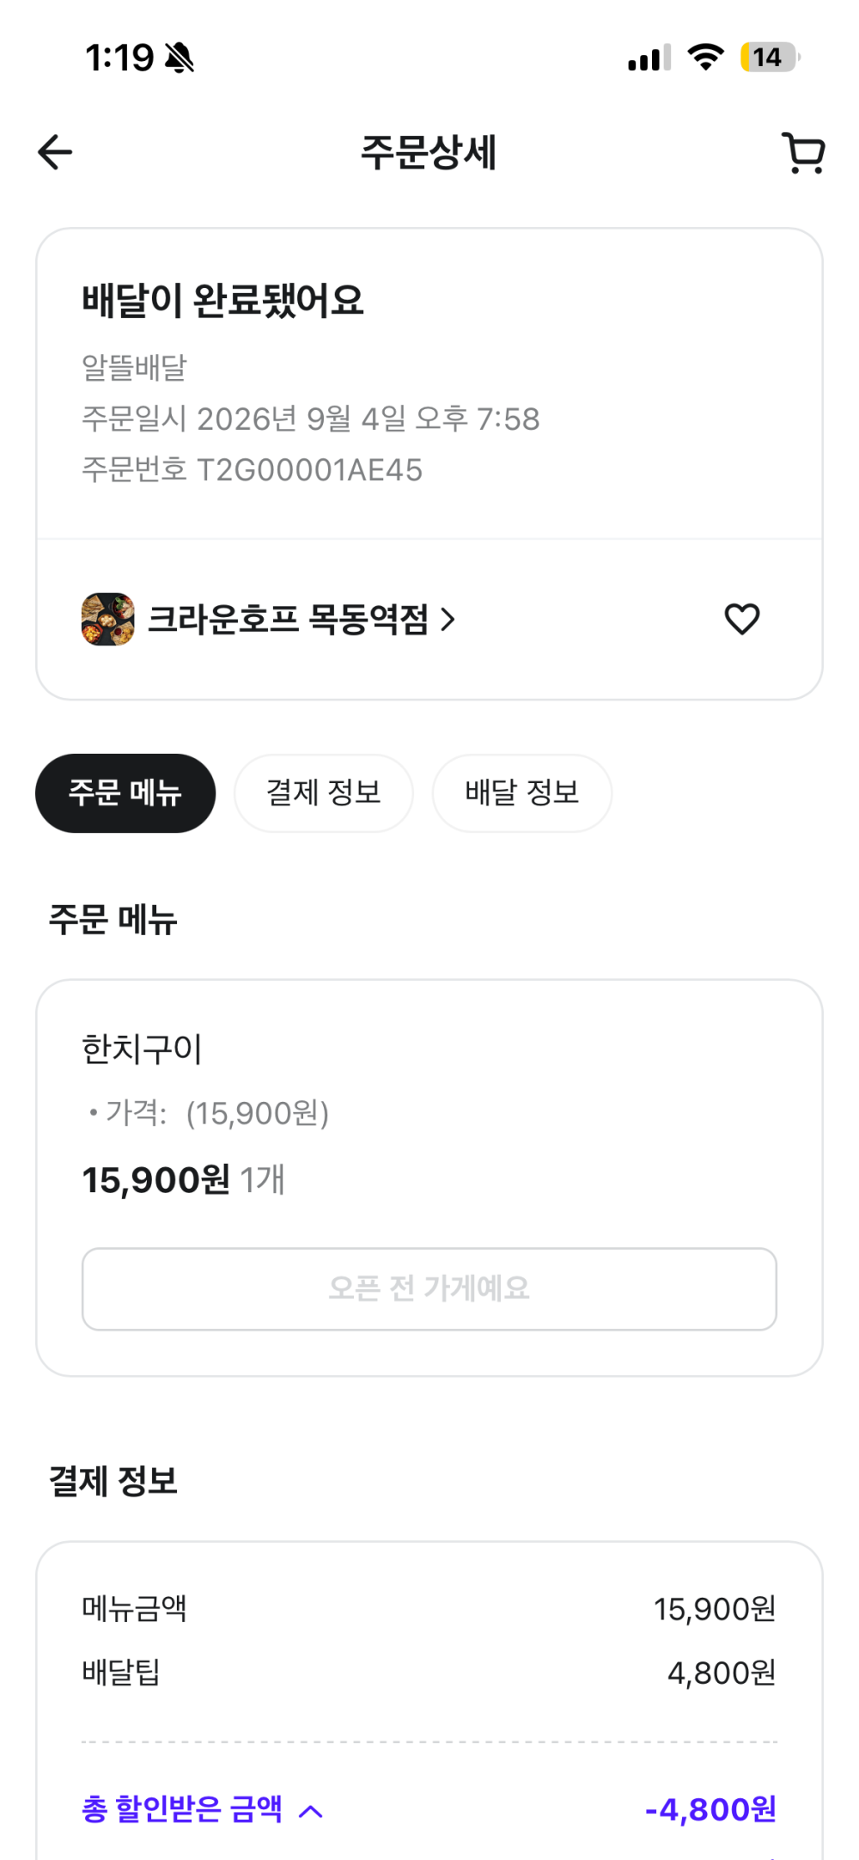
Task: Tap the 주문상세 page title
Action: (429, 153)
